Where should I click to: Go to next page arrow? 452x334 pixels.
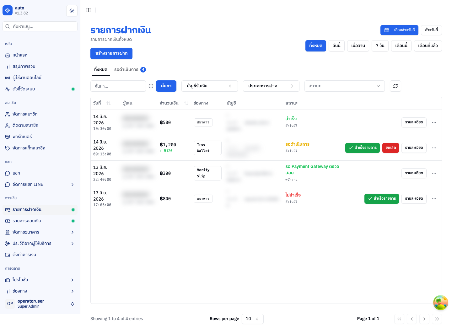point(424,319)
